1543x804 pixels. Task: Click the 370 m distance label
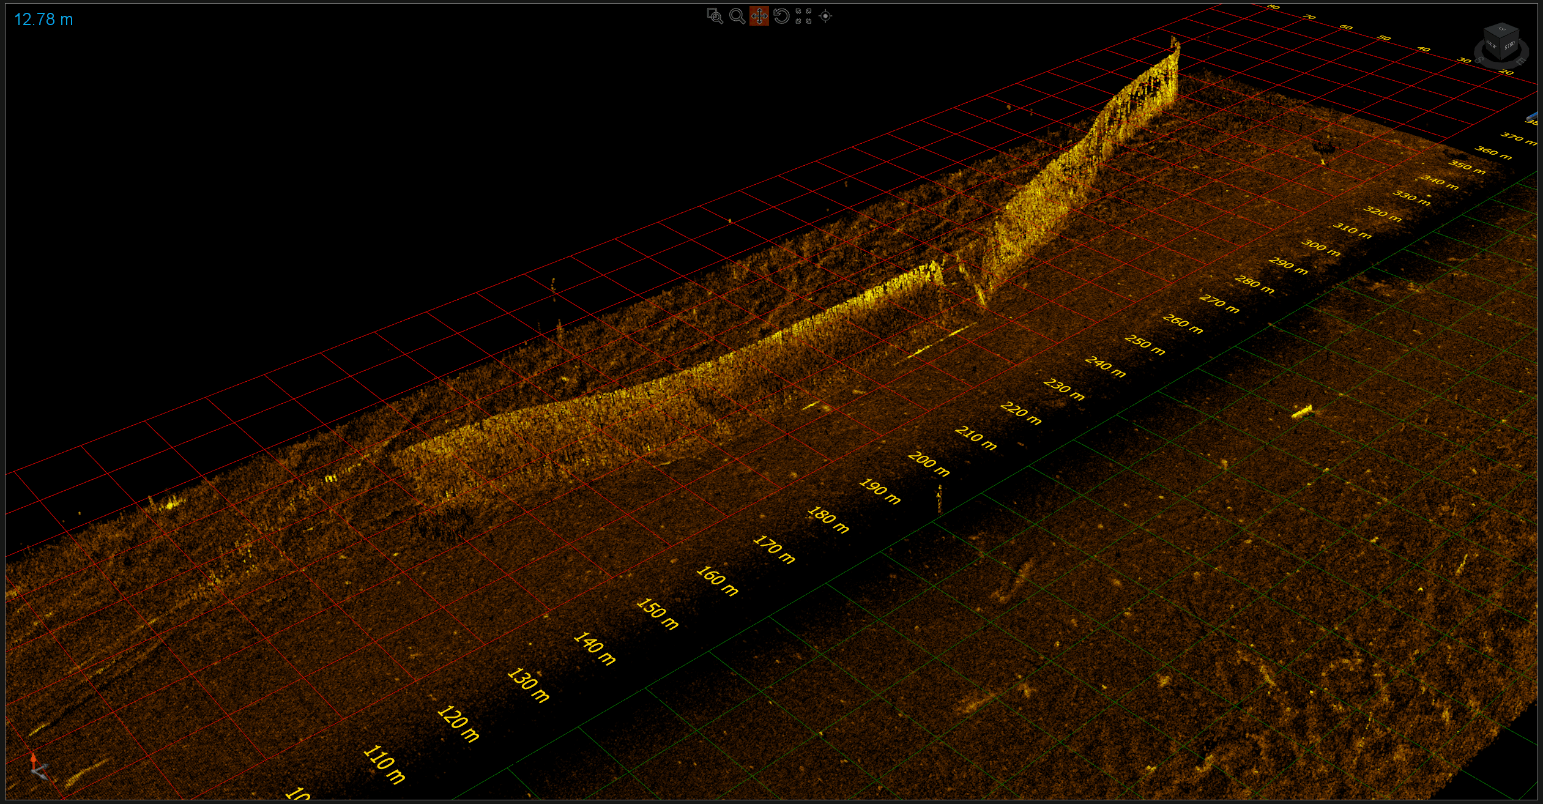[1518, 138]
